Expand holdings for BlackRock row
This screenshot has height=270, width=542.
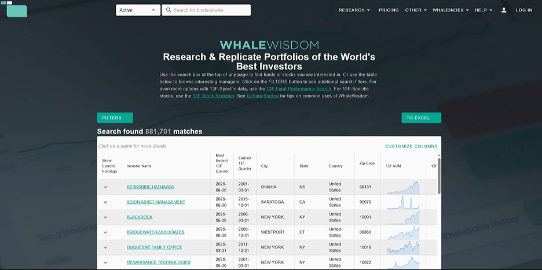[105, 217]
